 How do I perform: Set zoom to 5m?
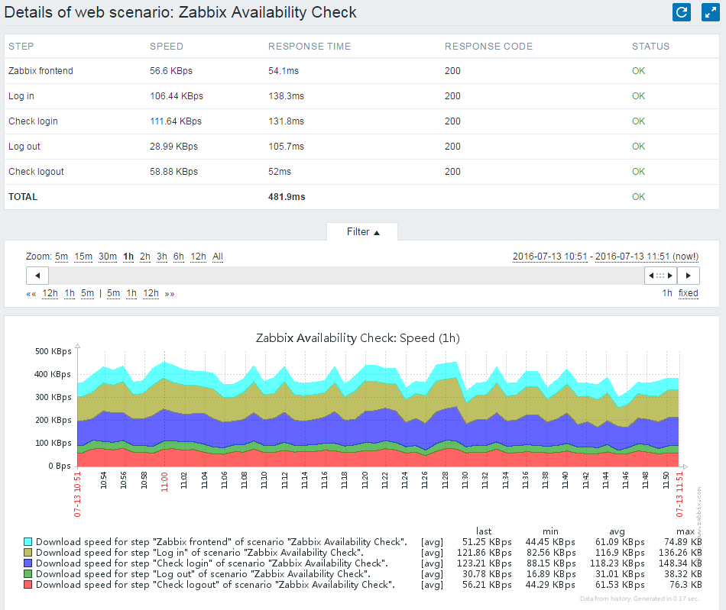(62, 257)
